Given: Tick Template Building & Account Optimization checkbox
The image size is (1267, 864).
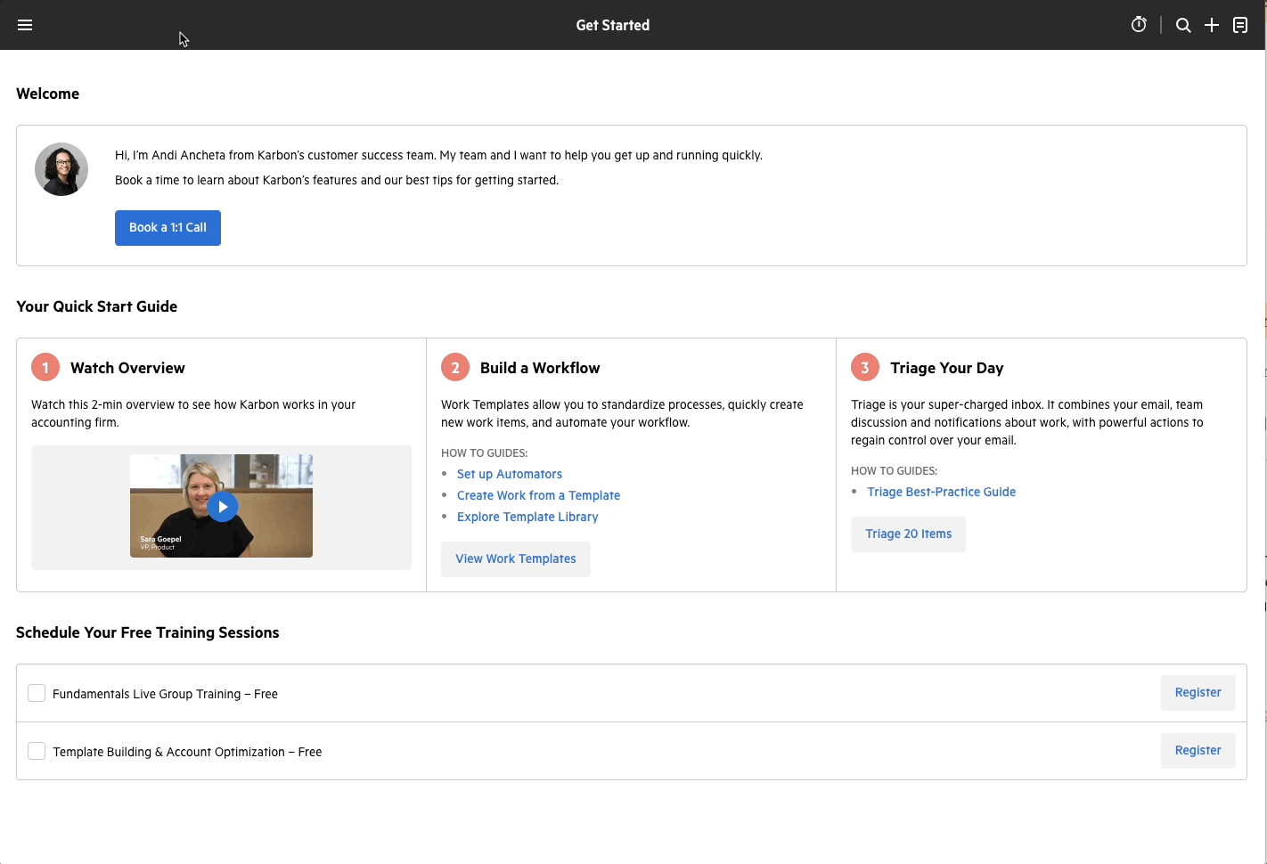Looking at the screenshot, I should tap(37, 751).
